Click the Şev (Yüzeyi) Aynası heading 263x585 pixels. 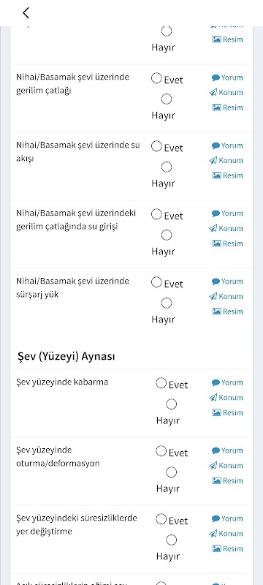tap(66, 356)
